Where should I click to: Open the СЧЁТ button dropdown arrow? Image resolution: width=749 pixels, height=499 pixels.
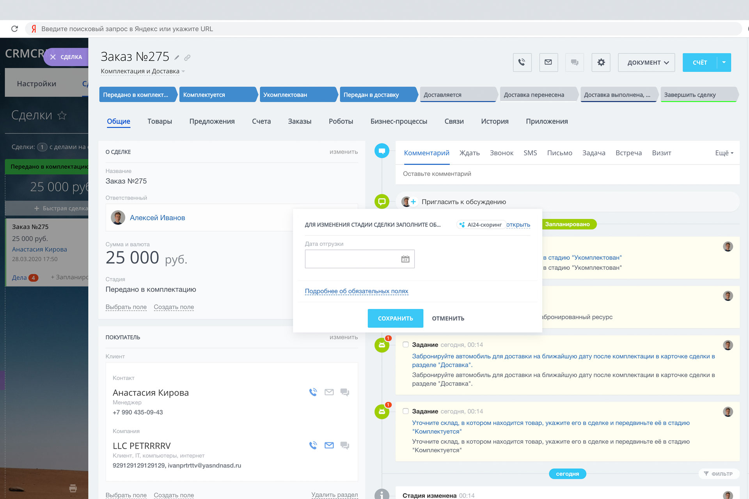point(724,62)
